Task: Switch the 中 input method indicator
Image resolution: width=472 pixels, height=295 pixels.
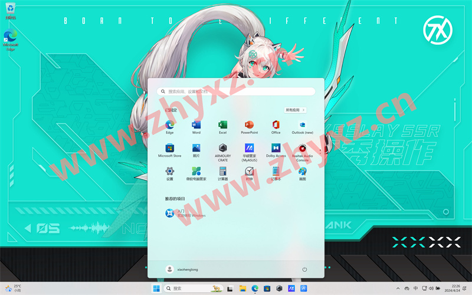Action: coord(416,289)
